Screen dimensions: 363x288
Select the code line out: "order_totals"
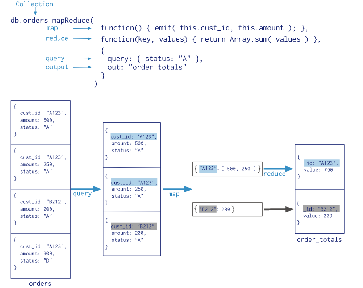(x=147, y=68)
